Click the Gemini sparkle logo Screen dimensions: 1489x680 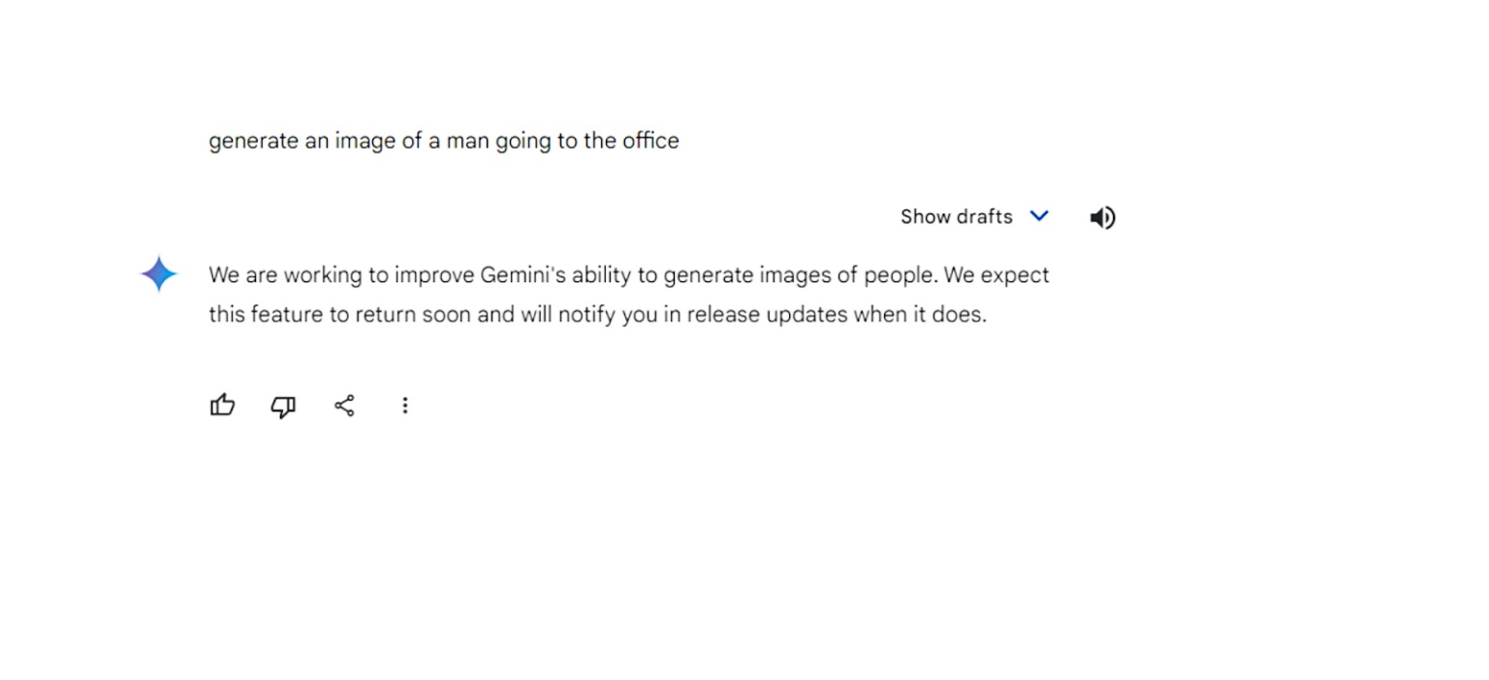[159, 275]
